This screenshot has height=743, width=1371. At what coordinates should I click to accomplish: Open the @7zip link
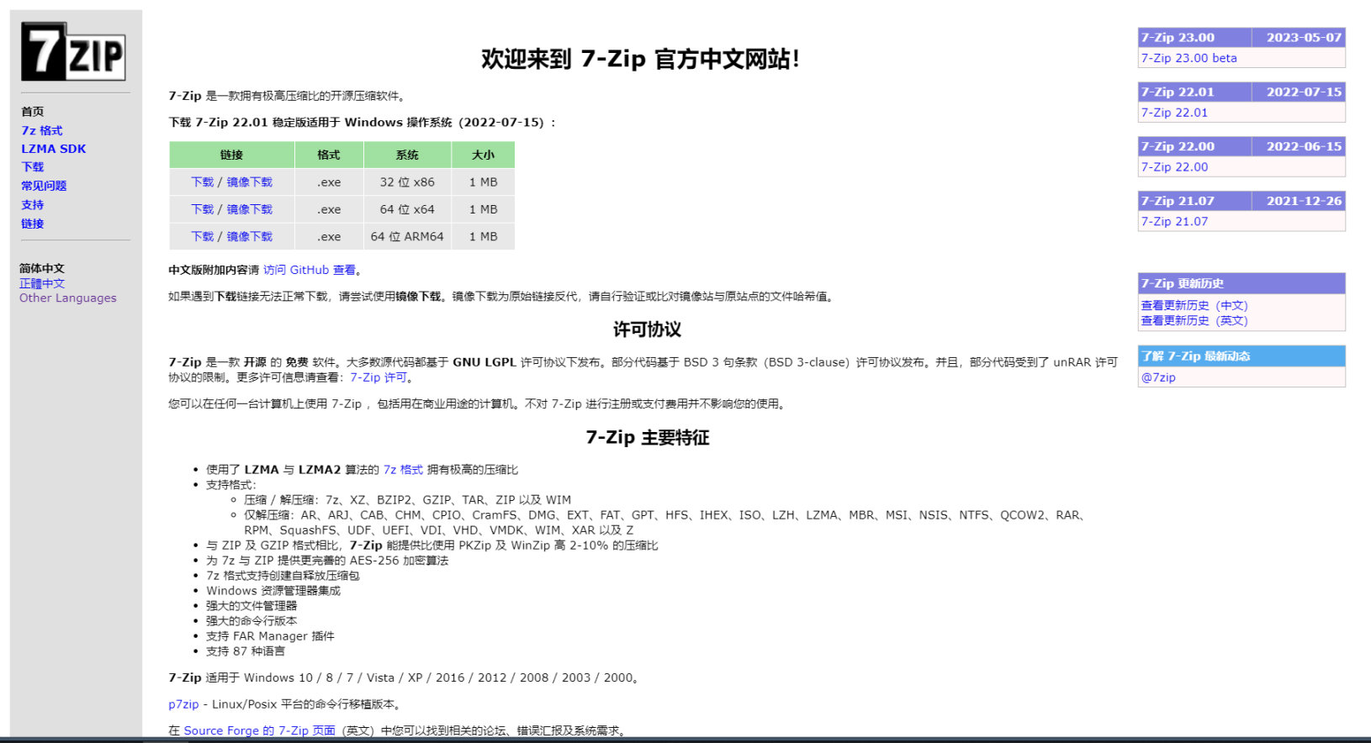point(1158,377)
